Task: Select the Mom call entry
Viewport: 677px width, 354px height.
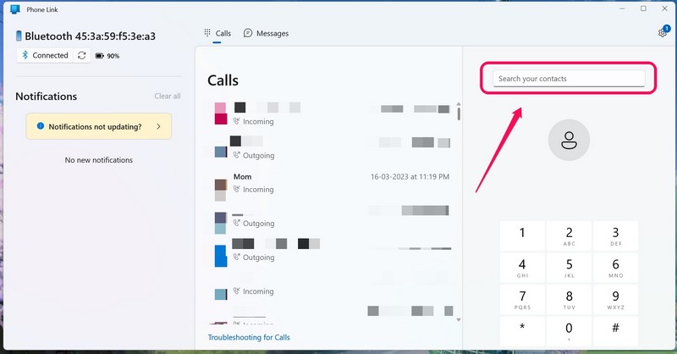Action: coord(330,183)
